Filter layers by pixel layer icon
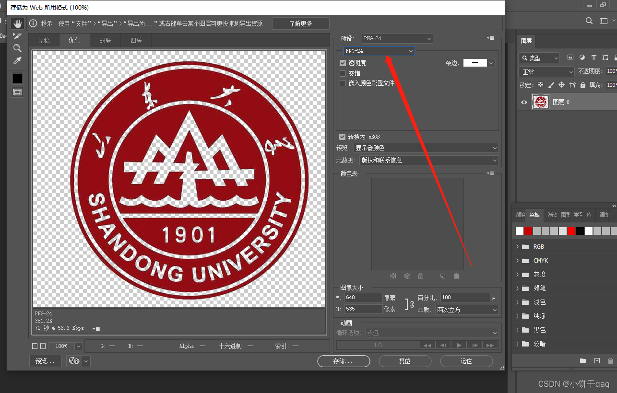The width and height of the screenshot is (617, 393). coord(570,57)
